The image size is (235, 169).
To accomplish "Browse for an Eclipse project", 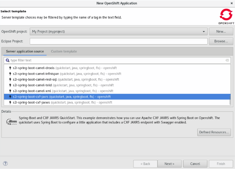I will [x=221, y=41].
